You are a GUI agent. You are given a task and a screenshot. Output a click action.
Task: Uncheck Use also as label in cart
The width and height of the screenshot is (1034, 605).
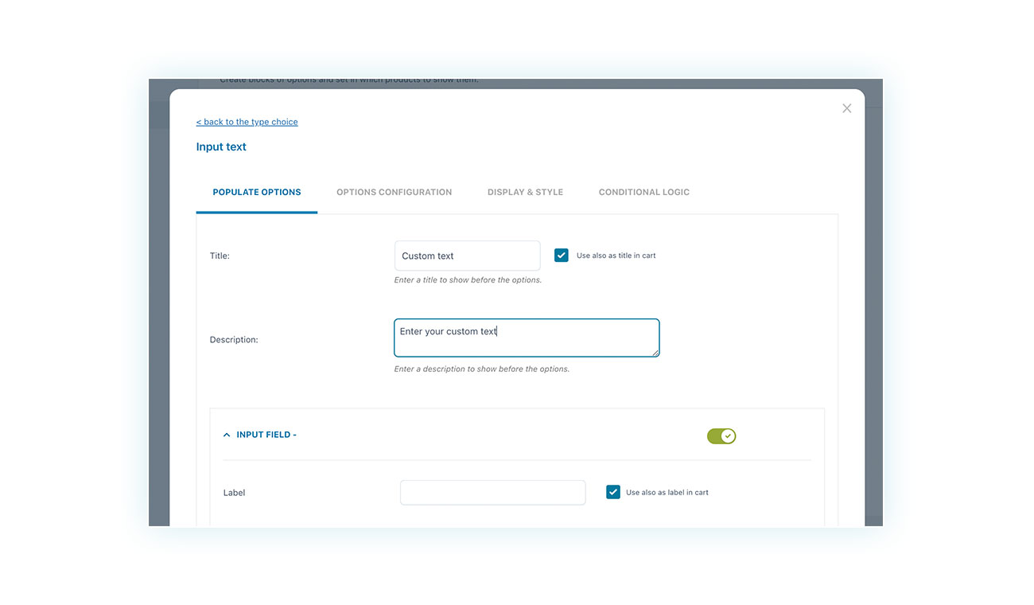612,492
